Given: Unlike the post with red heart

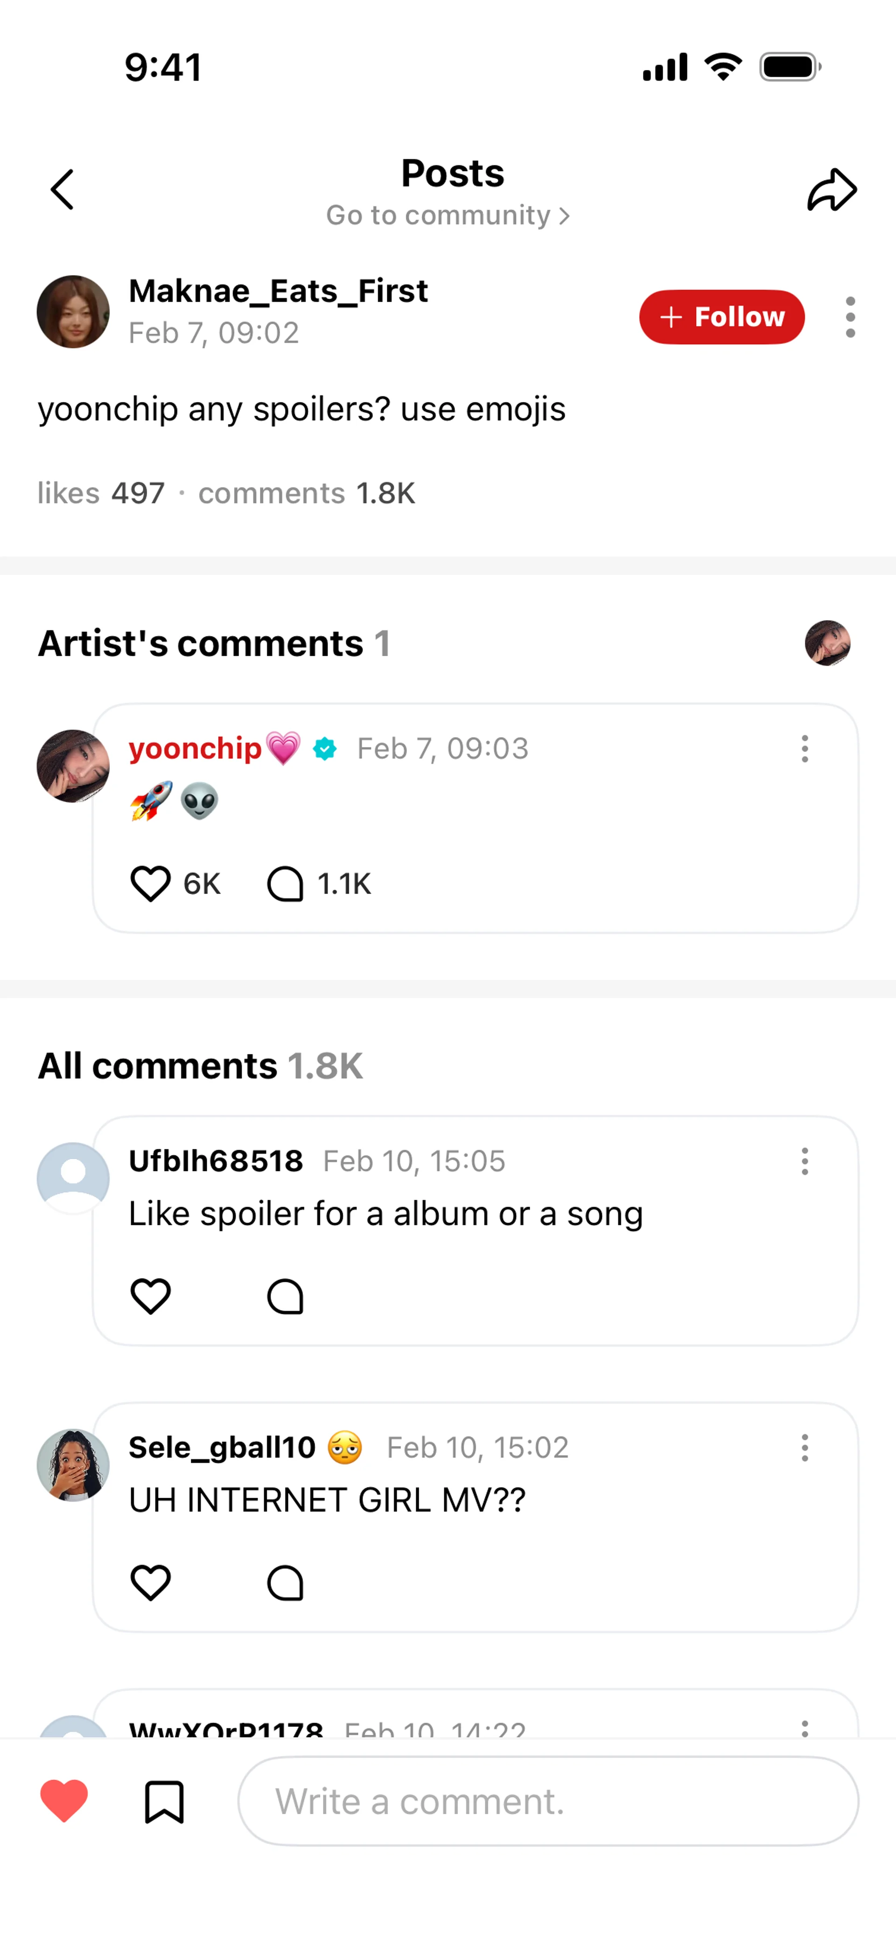Looking at the screenshot, I should point(64,1801).
